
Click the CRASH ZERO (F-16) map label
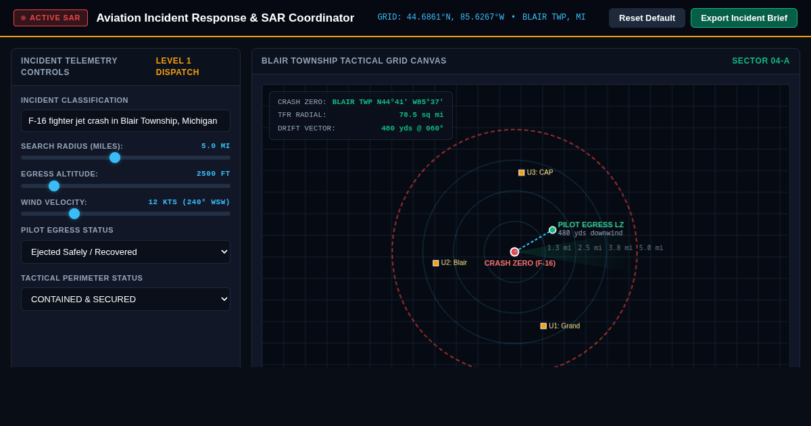520,263
